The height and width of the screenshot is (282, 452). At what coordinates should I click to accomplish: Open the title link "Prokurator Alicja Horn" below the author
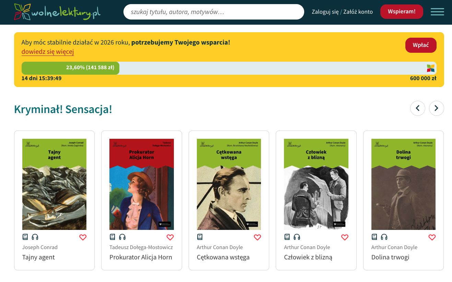[x=141, y=257]
